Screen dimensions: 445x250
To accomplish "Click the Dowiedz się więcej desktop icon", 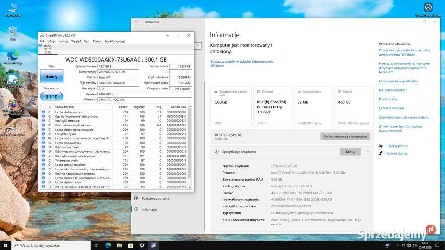I will pos(428,10).
